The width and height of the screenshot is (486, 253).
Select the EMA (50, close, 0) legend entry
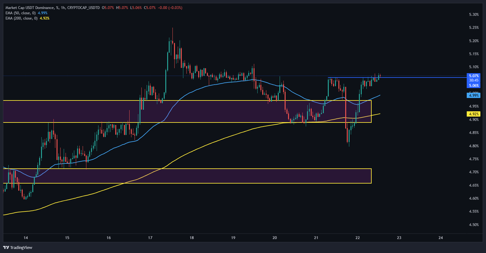(x=21, y=13)
